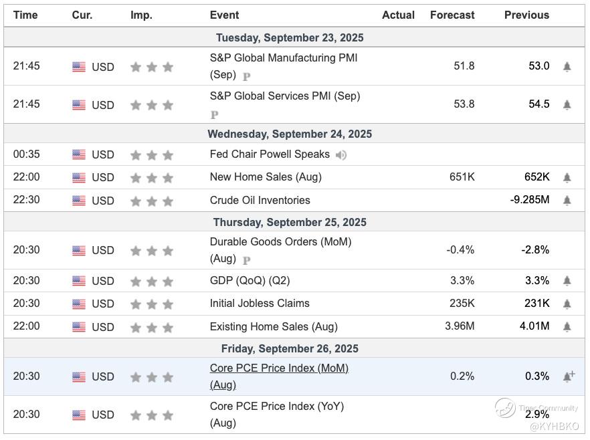Click speaker icon beside Fed Chair Powell Speaks
Screen dimensions: 590x440
click(x=341, y=154)
